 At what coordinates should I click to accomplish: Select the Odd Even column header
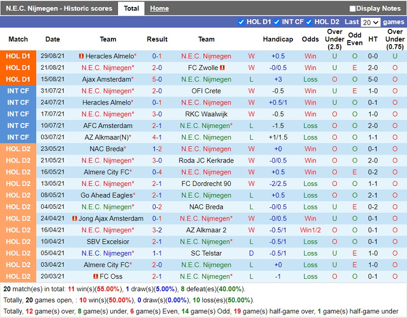click(355, 39)
